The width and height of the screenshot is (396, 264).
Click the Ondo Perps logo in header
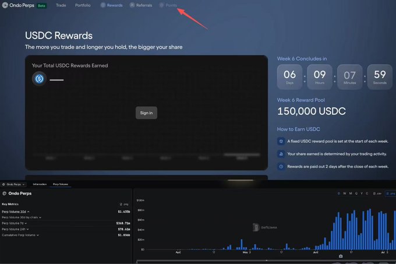click(18, 5)
